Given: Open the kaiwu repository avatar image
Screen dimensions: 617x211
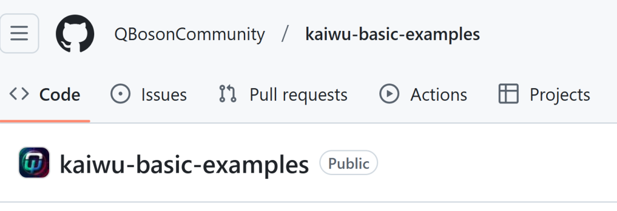Looking at the screenshot, I should coord(34,162).
